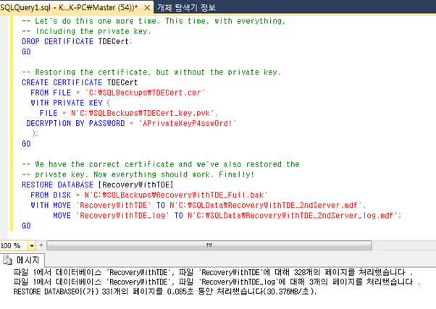Click the 'APrivateKeyP4ssw0rd!' password string

click(x=188, y=123)
